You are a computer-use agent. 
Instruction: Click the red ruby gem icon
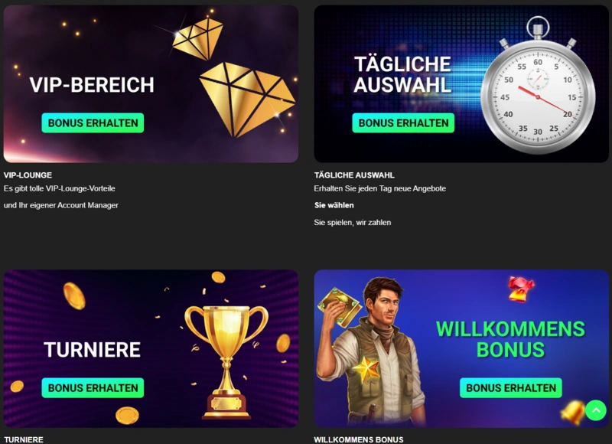521,289
